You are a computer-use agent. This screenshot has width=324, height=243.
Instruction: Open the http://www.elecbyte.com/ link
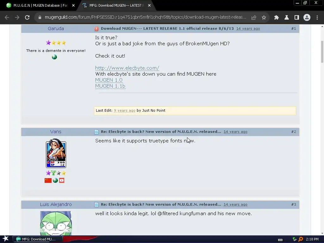[127, 68]
